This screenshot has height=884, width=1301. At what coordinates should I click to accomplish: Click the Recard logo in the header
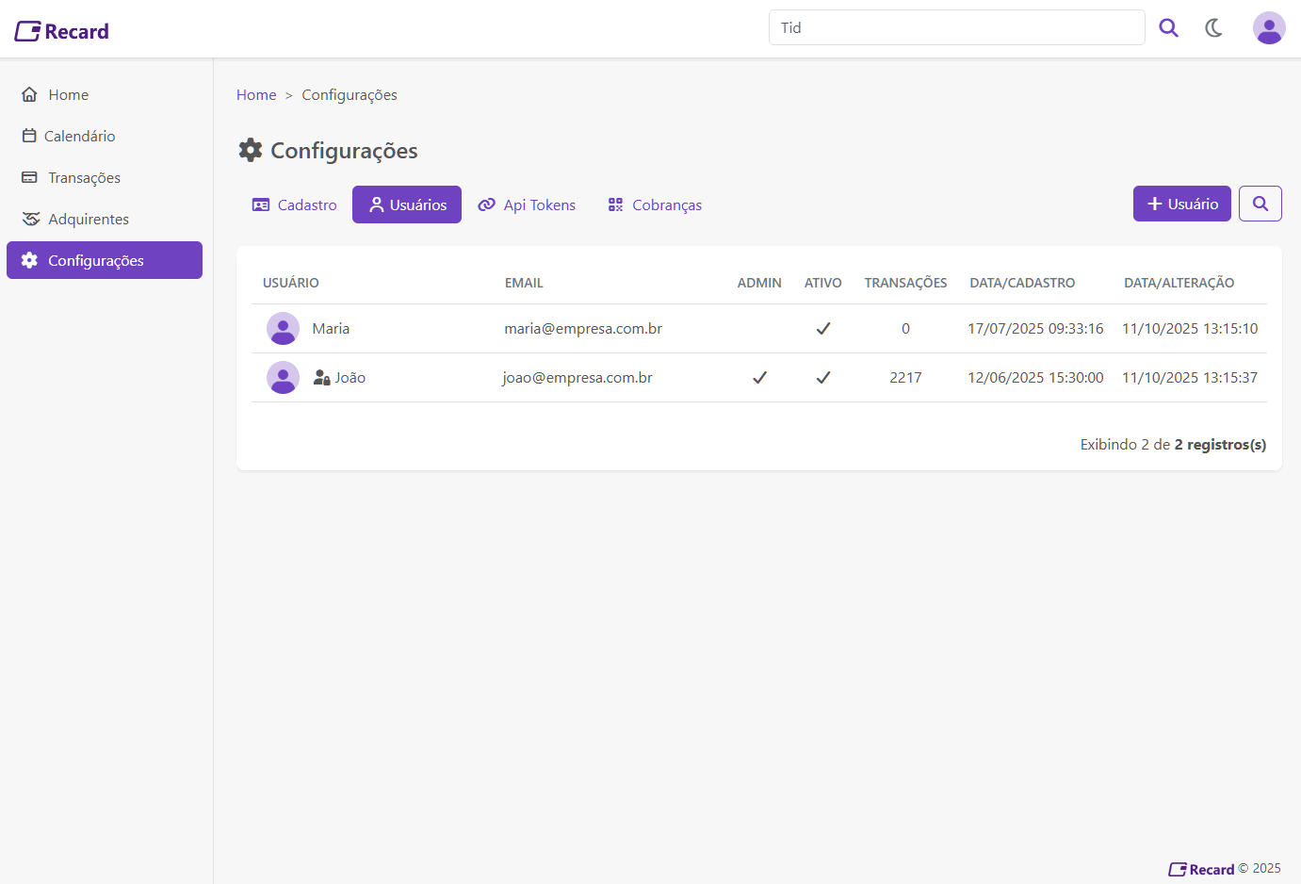tap(62, 31)
